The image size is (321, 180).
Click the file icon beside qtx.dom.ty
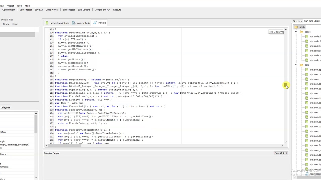307,164
